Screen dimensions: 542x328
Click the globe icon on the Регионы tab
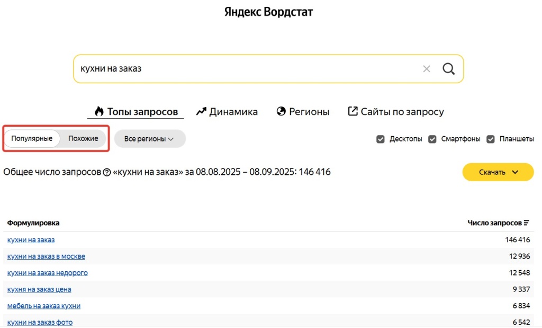(x=281, y=111)
